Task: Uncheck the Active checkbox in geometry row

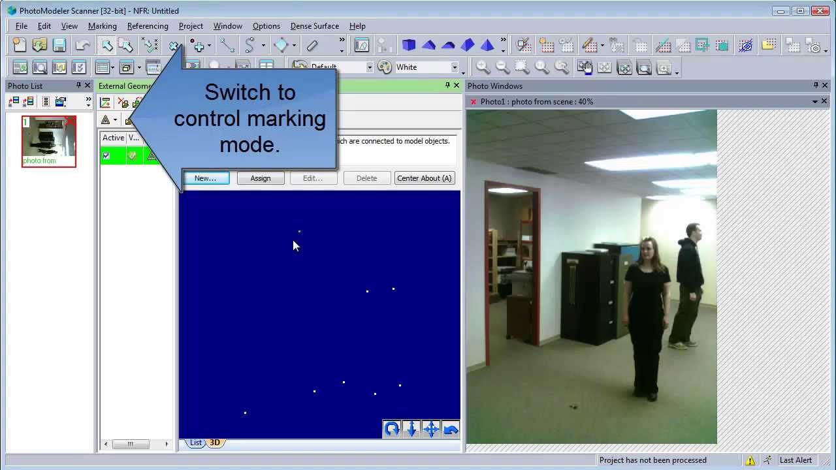Action: [106, 155]
